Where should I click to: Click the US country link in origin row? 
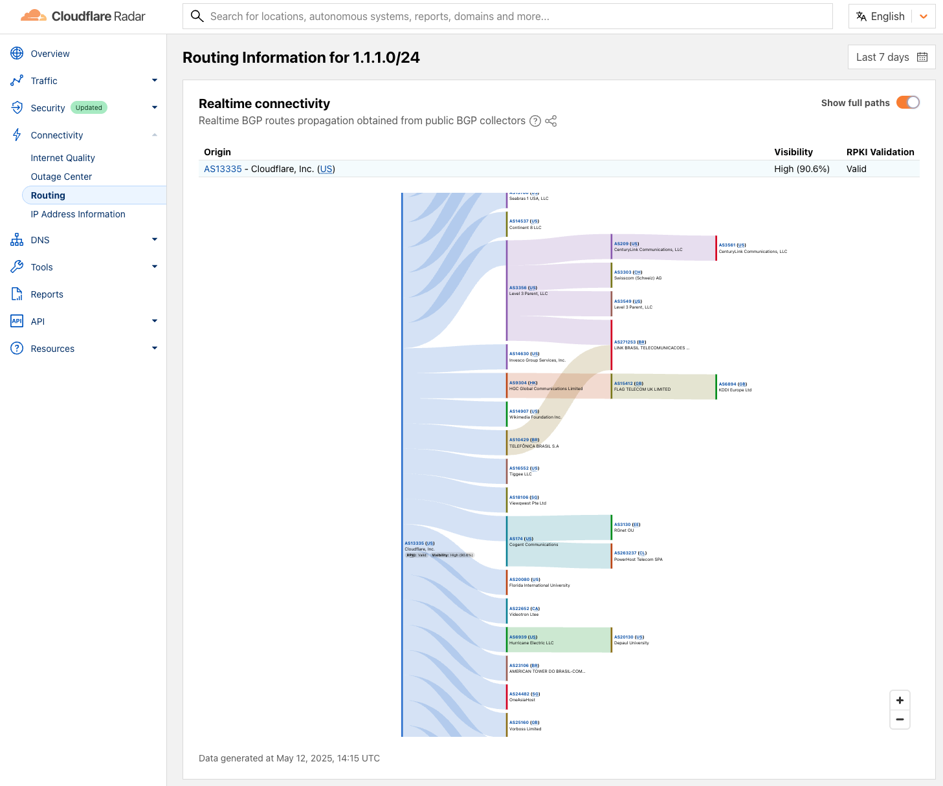coord(326,169)
